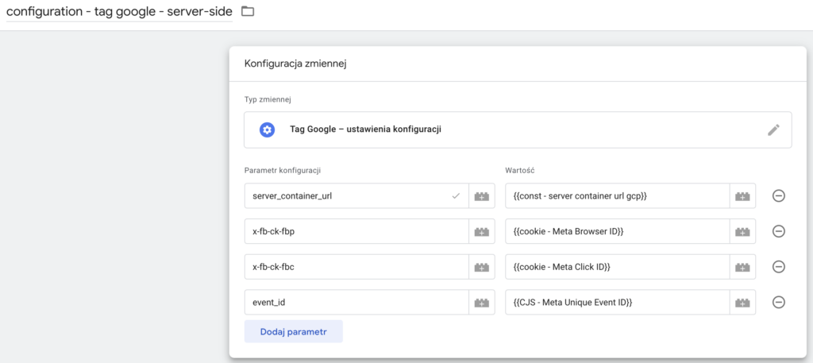Insert variable in Meta Unique Event ID value
The image size is (813, 363).
coord(742,302)
